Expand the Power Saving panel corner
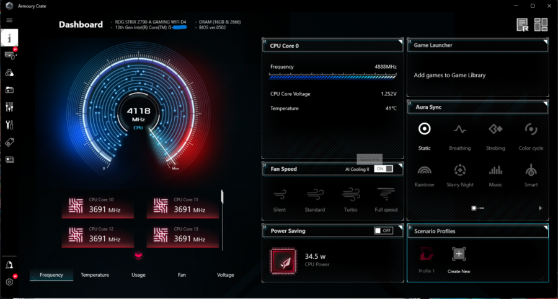This screenshot has height=299, width=558. (400, 227)
